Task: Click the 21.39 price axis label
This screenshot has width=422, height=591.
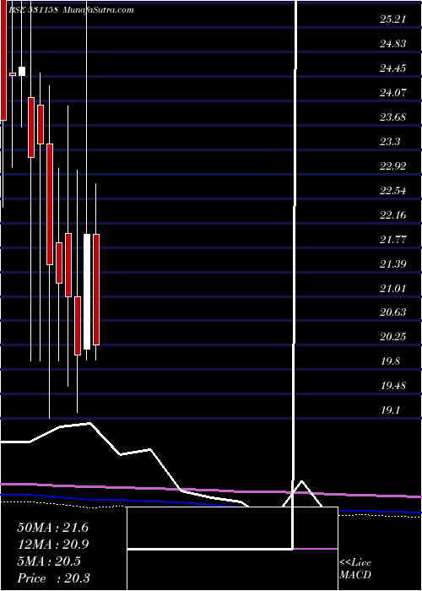Action: tap(392, 263)
